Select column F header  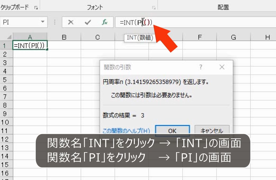tap(199, 37)
